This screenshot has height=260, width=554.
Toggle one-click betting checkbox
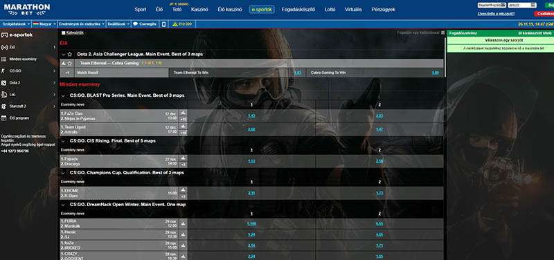click(443, 32)
